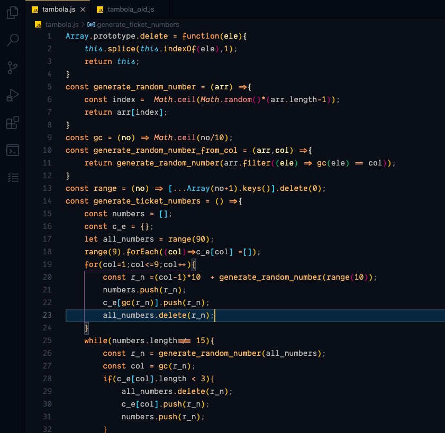
Task: Click line number 31 in the gutter
Action: pos(47,417)
